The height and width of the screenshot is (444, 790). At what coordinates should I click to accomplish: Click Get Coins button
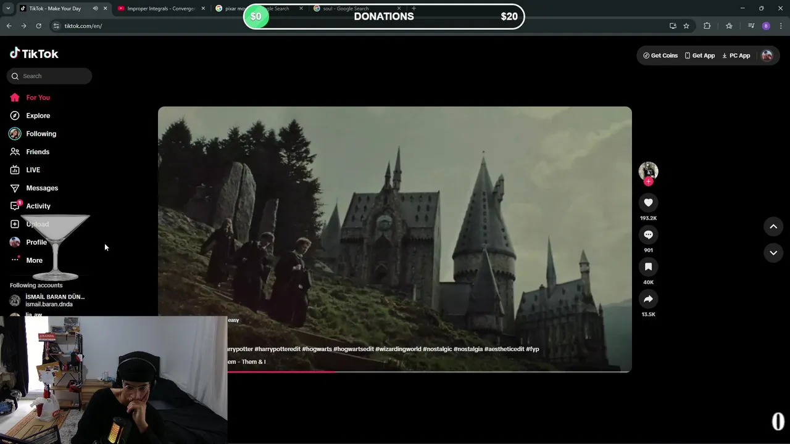pos(660,55)
